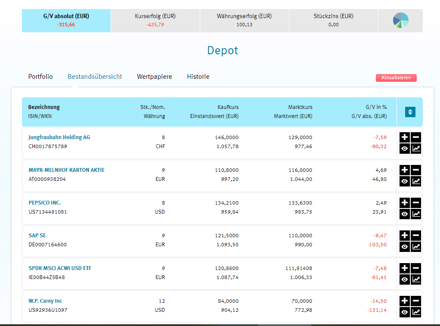440x326 pixels.
Task: Click ISIN AT0000938204
Action: (x=47, y=179)
